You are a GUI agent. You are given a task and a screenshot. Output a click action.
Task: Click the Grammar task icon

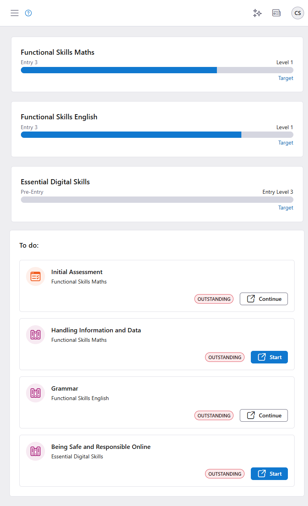point(35,393)
